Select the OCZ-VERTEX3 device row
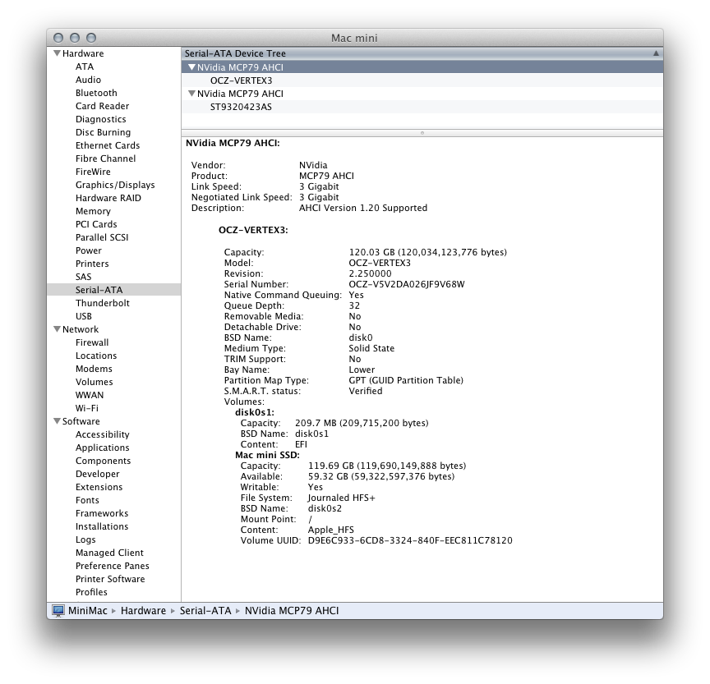Viewport: 710px width, 684px height. [x=422, y=80]
